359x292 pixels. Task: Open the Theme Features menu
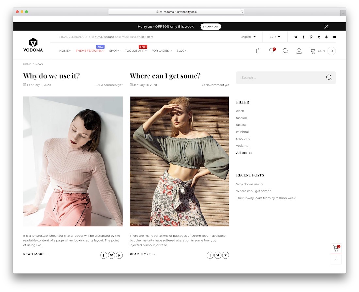(x=90, y=51)
